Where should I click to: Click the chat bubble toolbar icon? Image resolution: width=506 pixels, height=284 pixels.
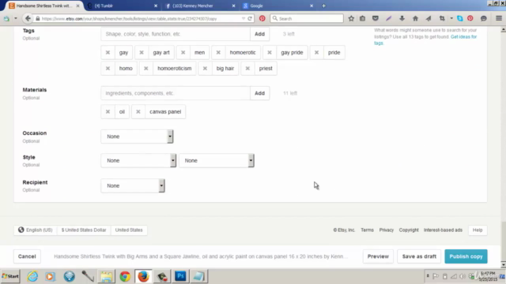(x=483, y=19)
